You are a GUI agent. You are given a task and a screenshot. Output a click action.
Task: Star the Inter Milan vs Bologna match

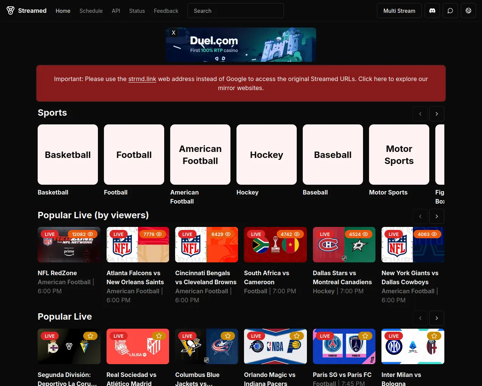coord(434,336)
